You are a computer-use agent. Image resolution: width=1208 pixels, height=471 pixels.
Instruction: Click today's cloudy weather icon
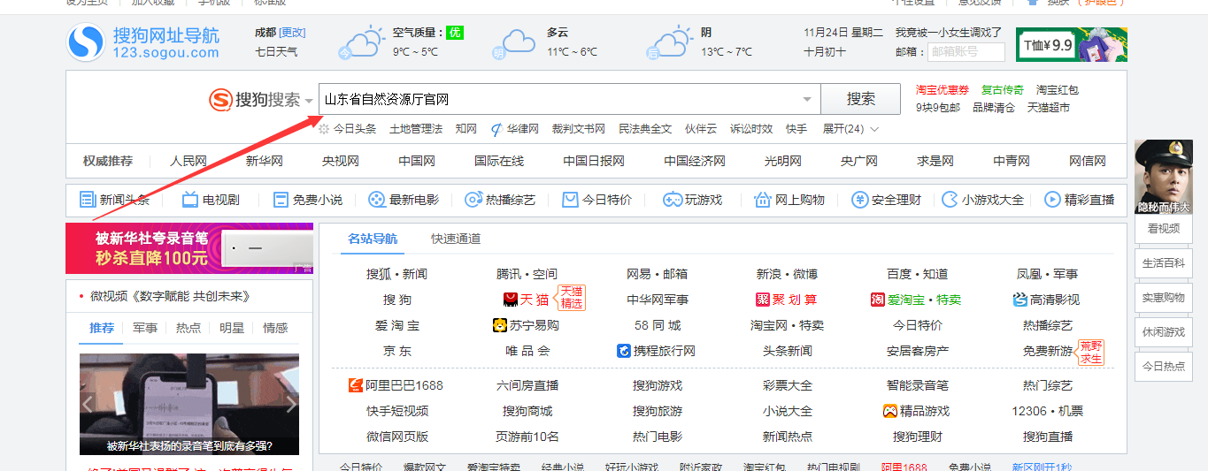point(361,43)
